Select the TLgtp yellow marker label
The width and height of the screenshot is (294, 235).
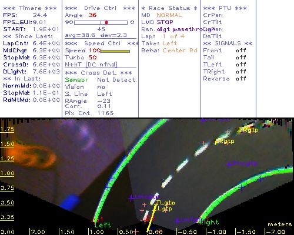pos(166,203)
